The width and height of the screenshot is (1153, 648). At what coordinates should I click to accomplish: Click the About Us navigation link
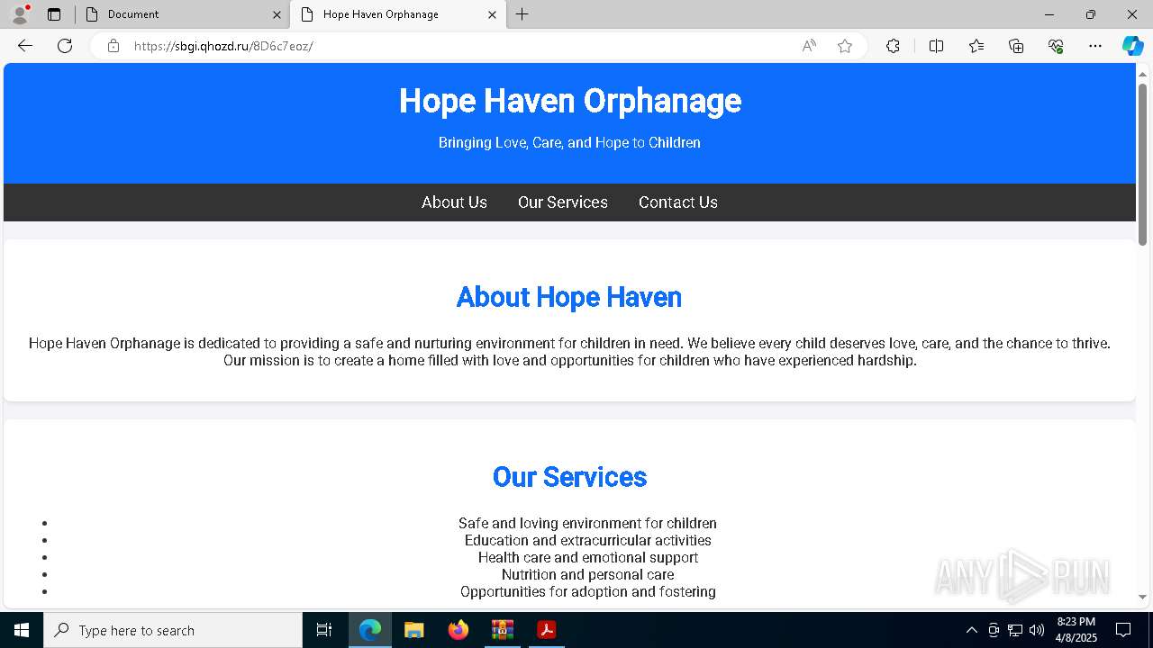[x=454, y=202]
